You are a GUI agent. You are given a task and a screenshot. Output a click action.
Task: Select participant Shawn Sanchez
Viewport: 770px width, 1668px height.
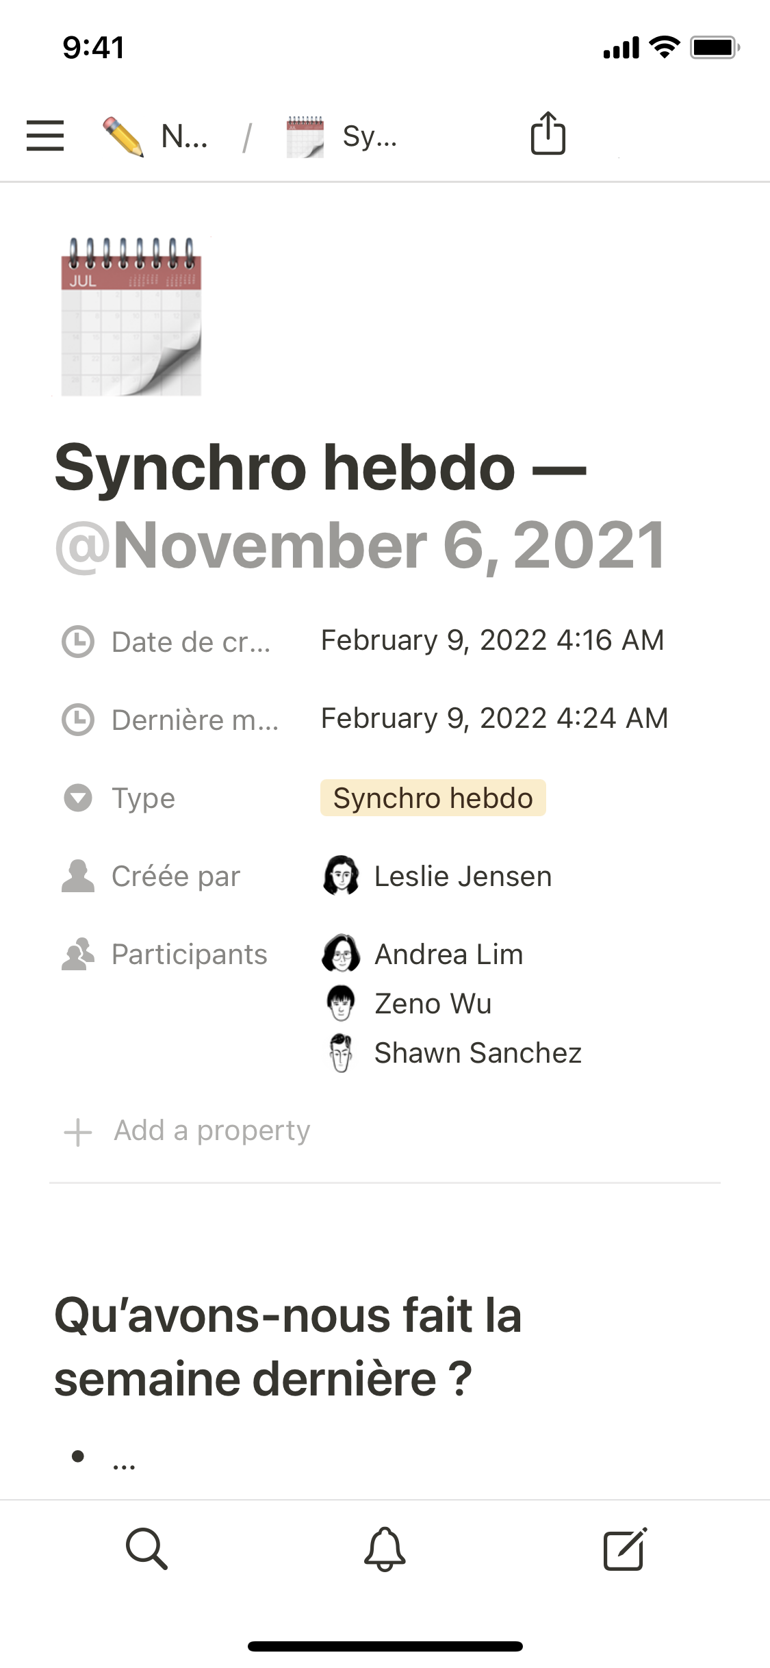coord(478,1053)
